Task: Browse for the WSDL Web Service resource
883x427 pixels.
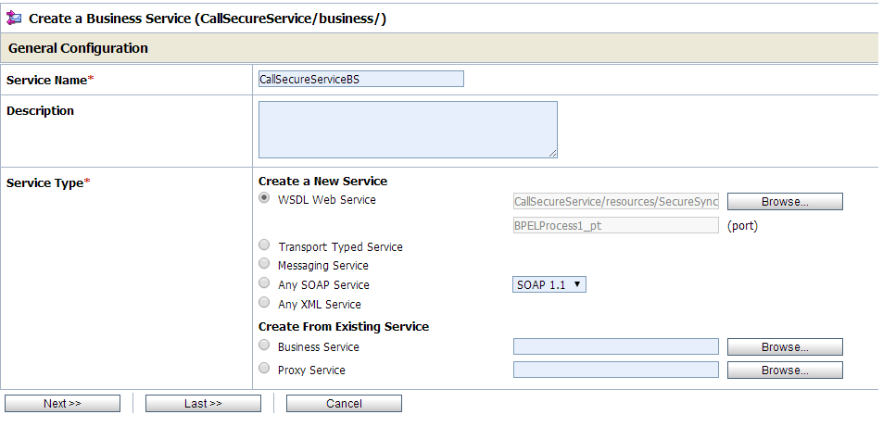Action: (x=785, y=202)
